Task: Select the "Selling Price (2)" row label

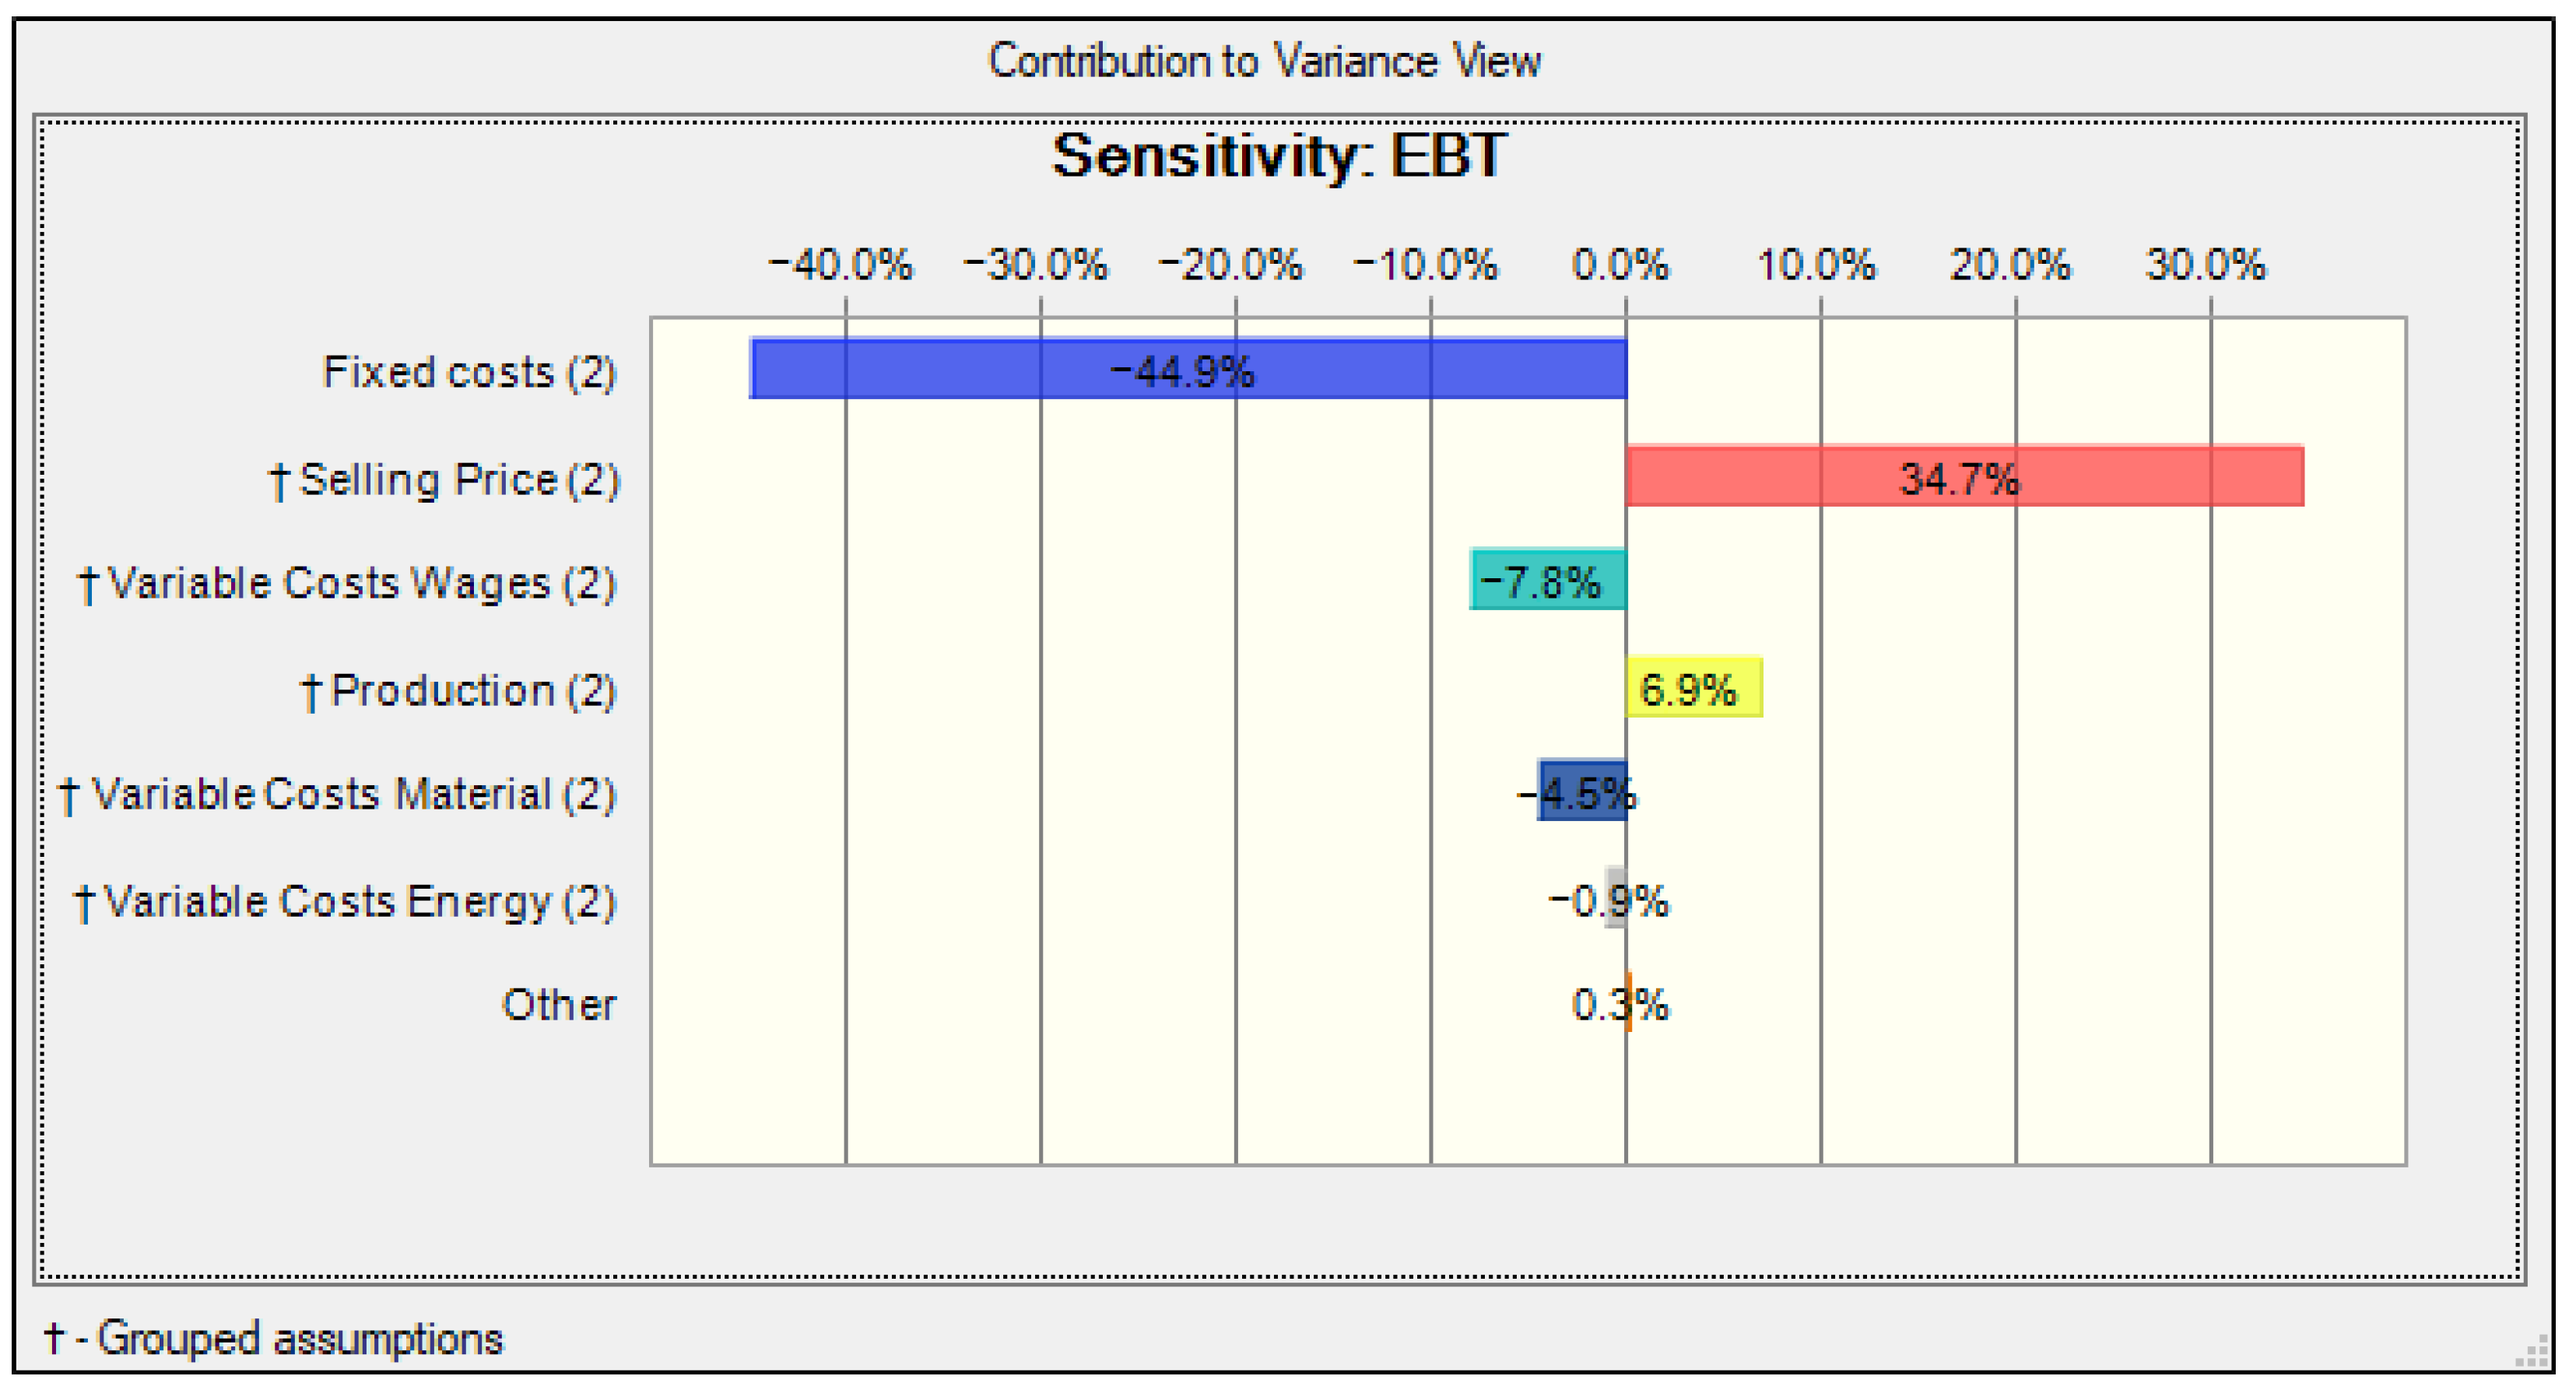Action: pyautogui.click(x=445, y=480)
